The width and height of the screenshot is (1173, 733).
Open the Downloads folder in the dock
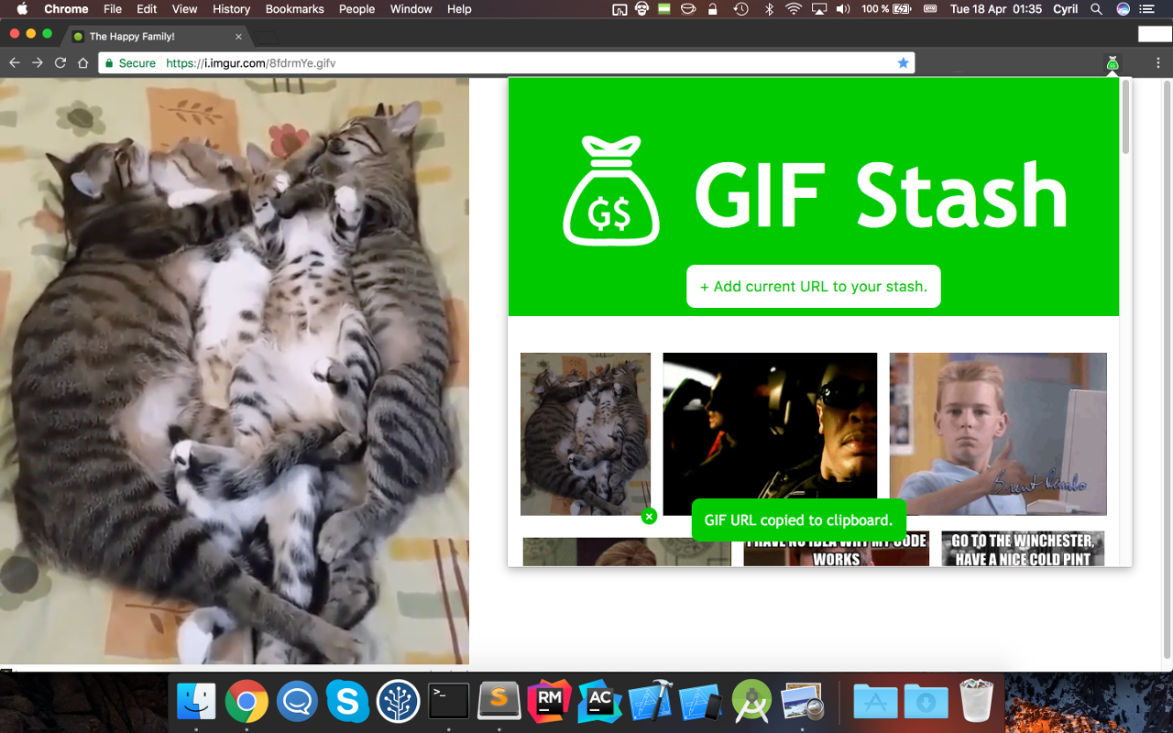click(926, 702)
